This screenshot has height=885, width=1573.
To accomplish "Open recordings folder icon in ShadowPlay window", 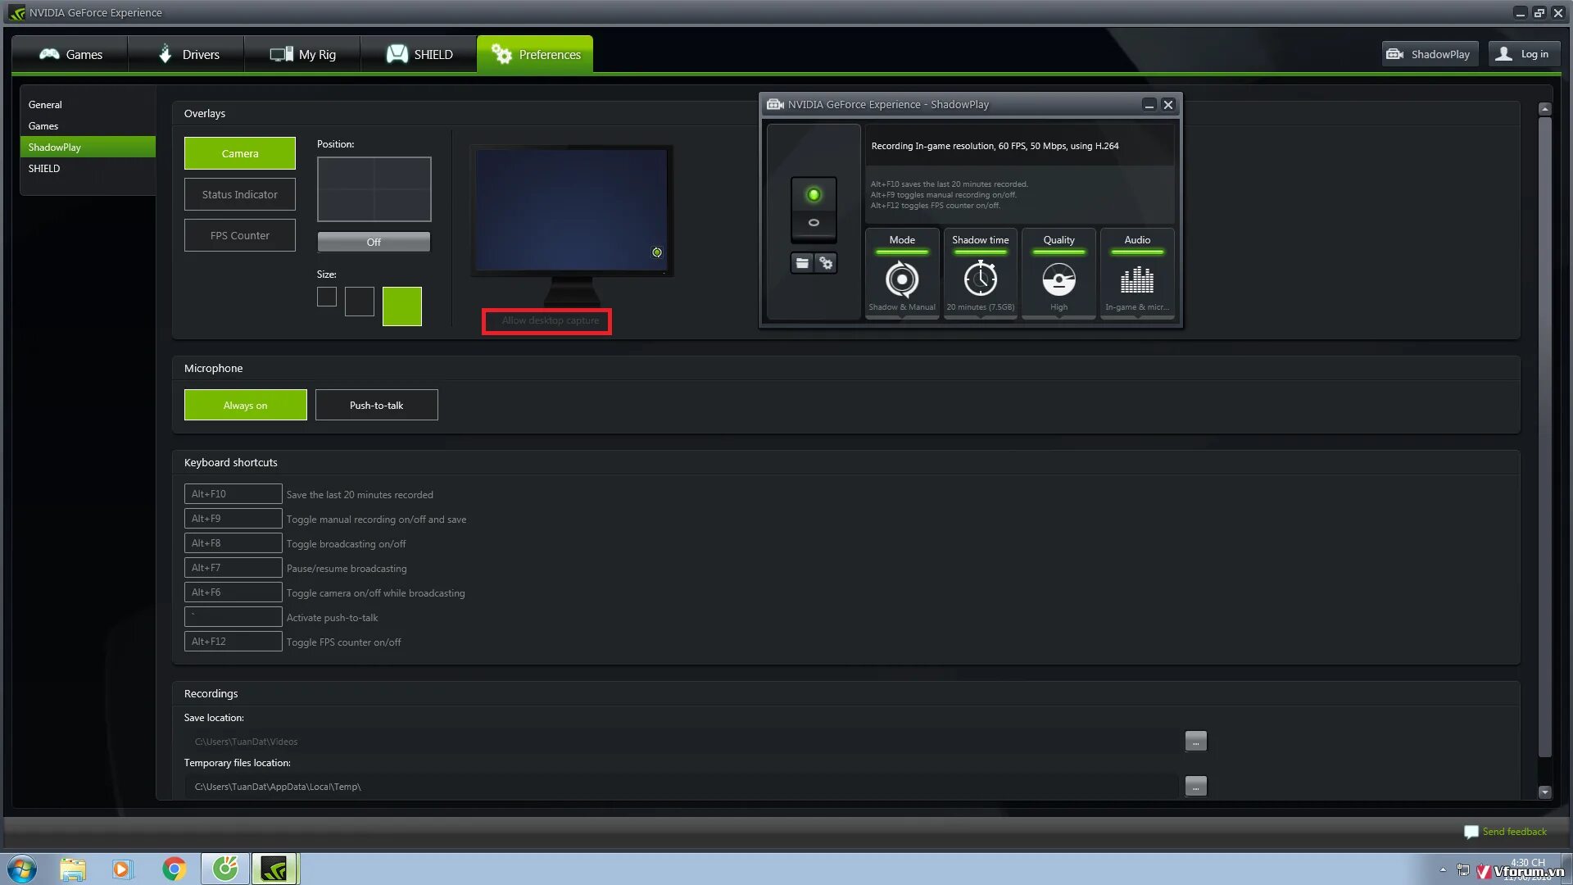I will (801, 263).
